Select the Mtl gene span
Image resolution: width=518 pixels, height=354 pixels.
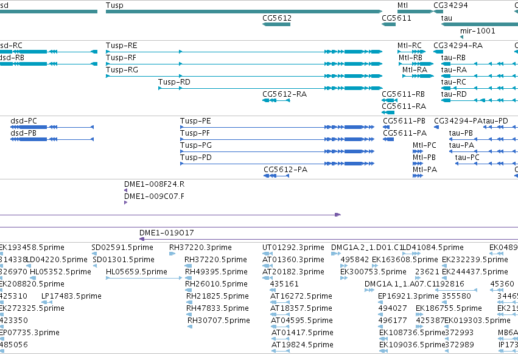415,12
